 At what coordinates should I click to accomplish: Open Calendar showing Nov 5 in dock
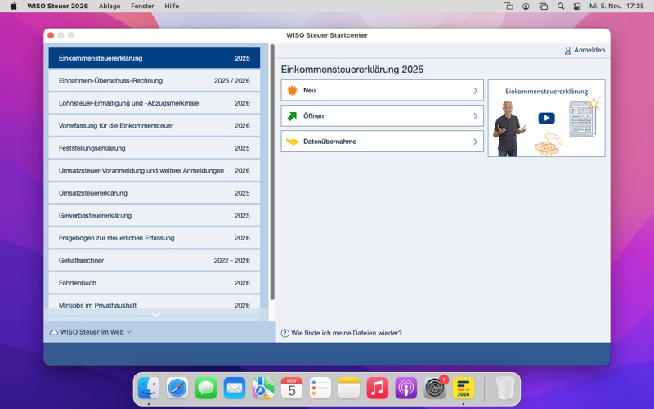pyautogui.click(x=292, y=388)
